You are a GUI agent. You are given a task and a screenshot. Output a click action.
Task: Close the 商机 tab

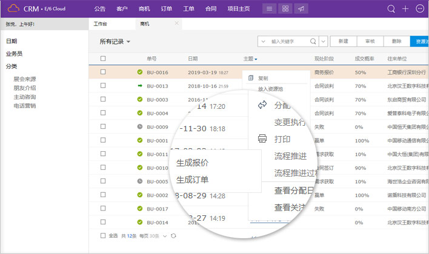(176, 24)
